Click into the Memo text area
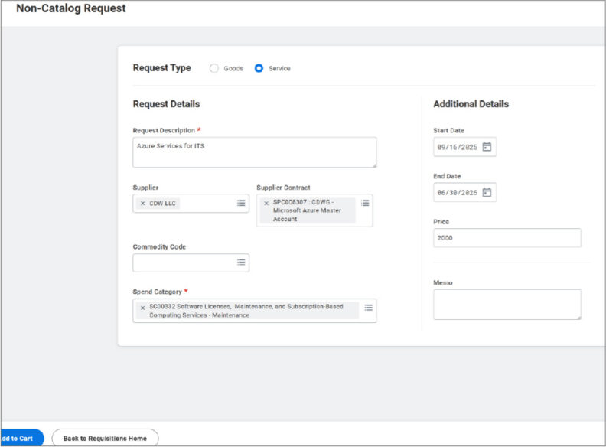This screenshot has width=606, height=447. tap(507, 305)
